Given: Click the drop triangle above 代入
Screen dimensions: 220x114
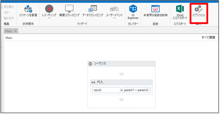Looking at the screenshot, I should (x=121, y=74).
